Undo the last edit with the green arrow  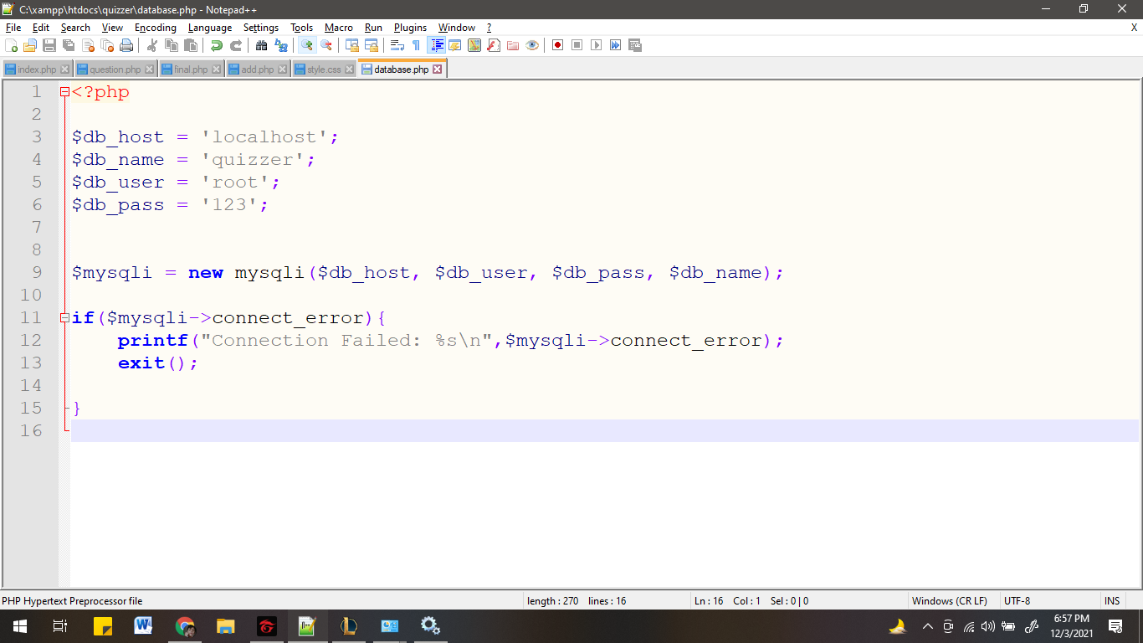point(217,45)
